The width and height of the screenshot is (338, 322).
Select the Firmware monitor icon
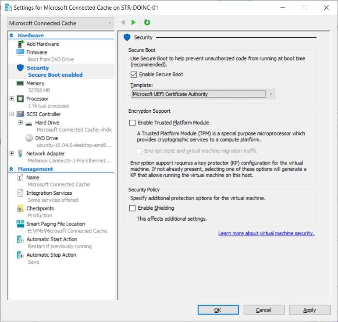click(x=20, y=52)
